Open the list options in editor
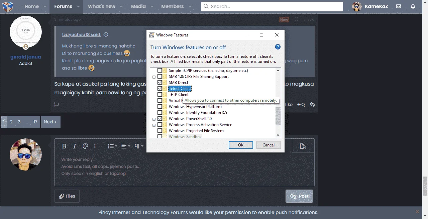Image resolution: width=428 pixels, height=219 pixels. 112,146
